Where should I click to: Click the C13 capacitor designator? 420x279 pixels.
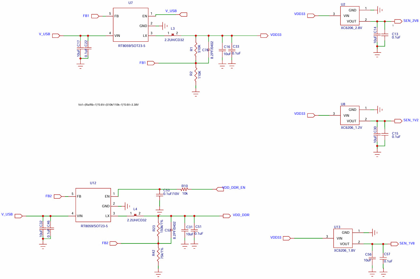395,34
